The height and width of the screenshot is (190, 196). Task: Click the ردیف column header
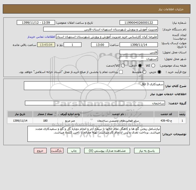tap(182, 114)
